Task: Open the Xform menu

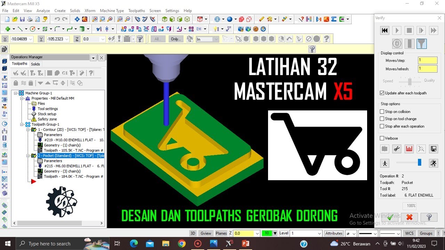Action: [x=90, y=11]
